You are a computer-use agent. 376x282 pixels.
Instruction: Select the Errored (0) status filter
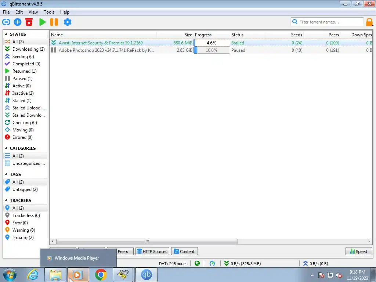pos(25,137)
